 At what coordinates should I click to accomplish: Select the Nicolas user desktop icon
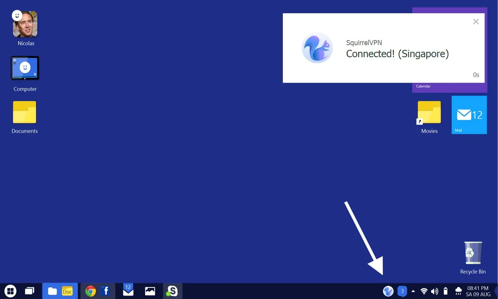point(26,28)
